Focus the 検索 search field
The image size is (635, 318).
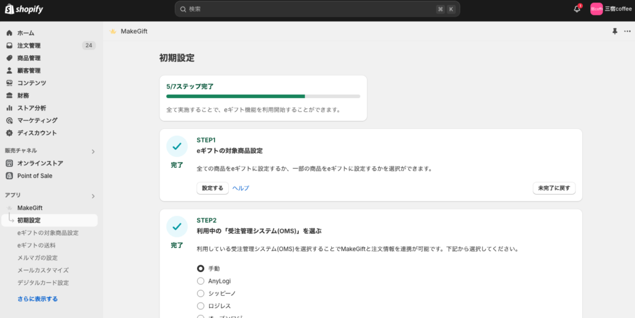pyautogui.click(x=317, y=9)
